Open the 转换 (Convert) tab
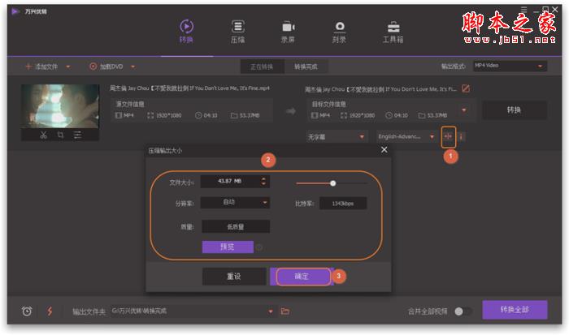Image resolution: width=569 pixels, height=335 pixels. 186,32
